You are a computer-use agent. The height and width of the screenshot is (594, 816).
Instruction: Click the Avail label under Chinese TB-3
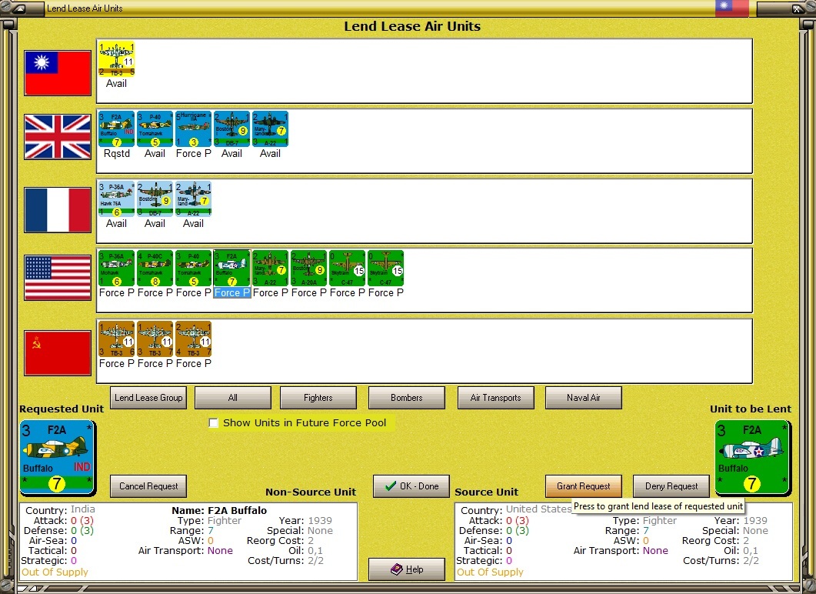pyautogui.click(x=117, y=83)
